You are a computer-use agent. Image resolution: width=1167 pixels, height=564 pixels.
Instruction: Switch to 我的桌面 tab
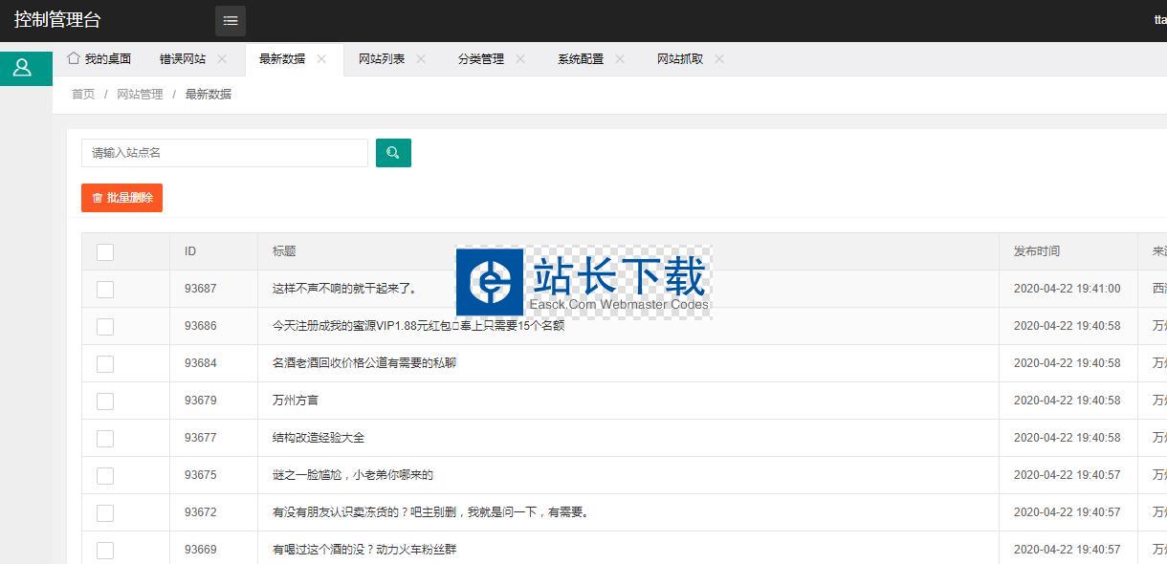pyautogui.click(x=99, y=59)
